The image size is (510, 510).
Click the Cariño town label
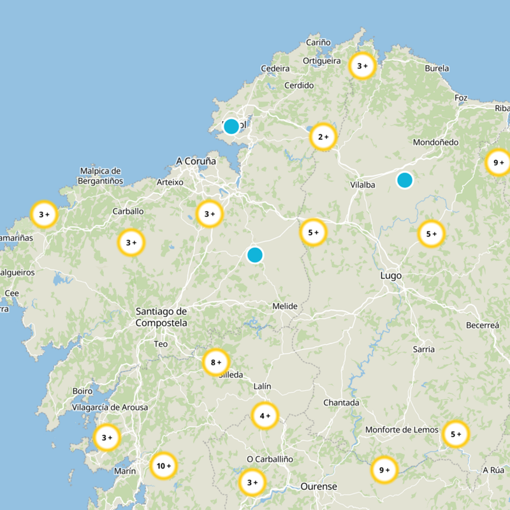pos(318,42)
